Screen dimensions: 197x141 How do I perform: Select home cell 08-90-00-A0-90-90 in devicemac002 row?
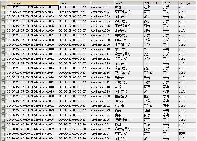click(75, 129)
